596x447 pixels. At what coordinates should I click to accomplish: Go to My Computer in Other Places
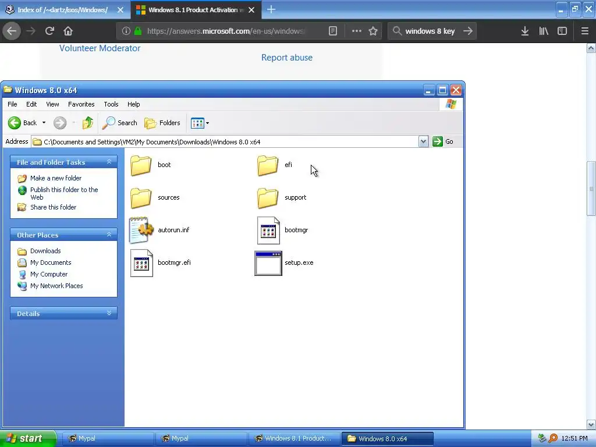(x=49, y=274)
